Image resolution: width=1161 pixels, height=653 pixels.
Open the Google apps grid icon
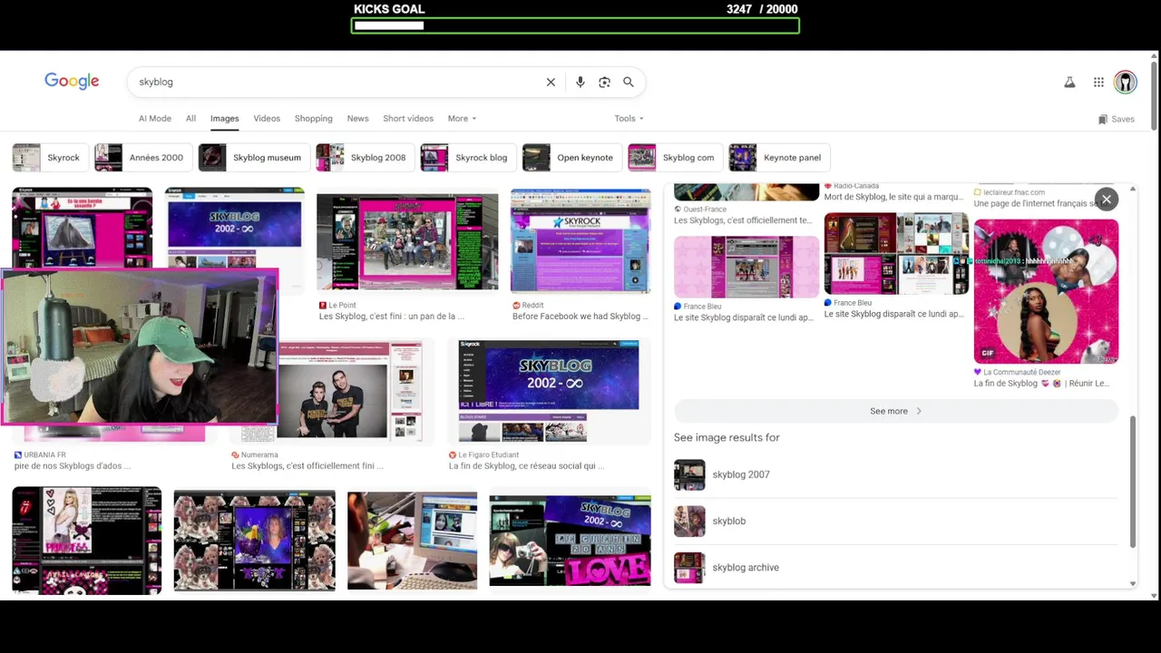coord(1098,82)
